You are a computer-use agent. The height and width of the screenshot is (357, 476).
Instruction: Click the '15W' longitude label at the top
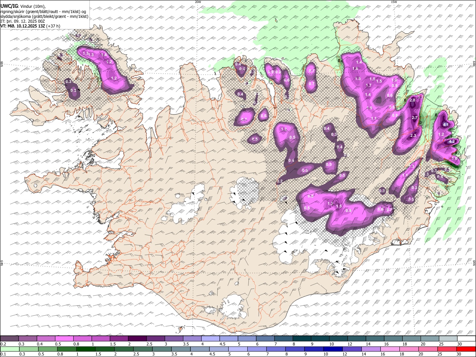pos(394,2)
